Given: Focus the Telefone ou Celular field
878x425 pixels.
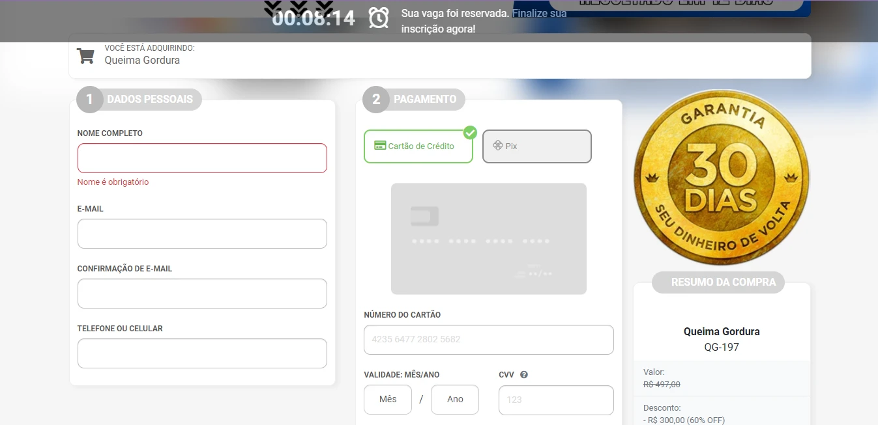Looking at the screenshot, I should pos(202,353).
